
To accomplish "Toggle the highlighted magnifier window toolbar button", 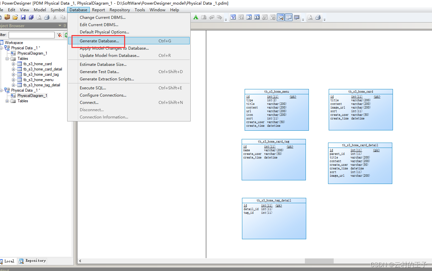I will point(281,17).
